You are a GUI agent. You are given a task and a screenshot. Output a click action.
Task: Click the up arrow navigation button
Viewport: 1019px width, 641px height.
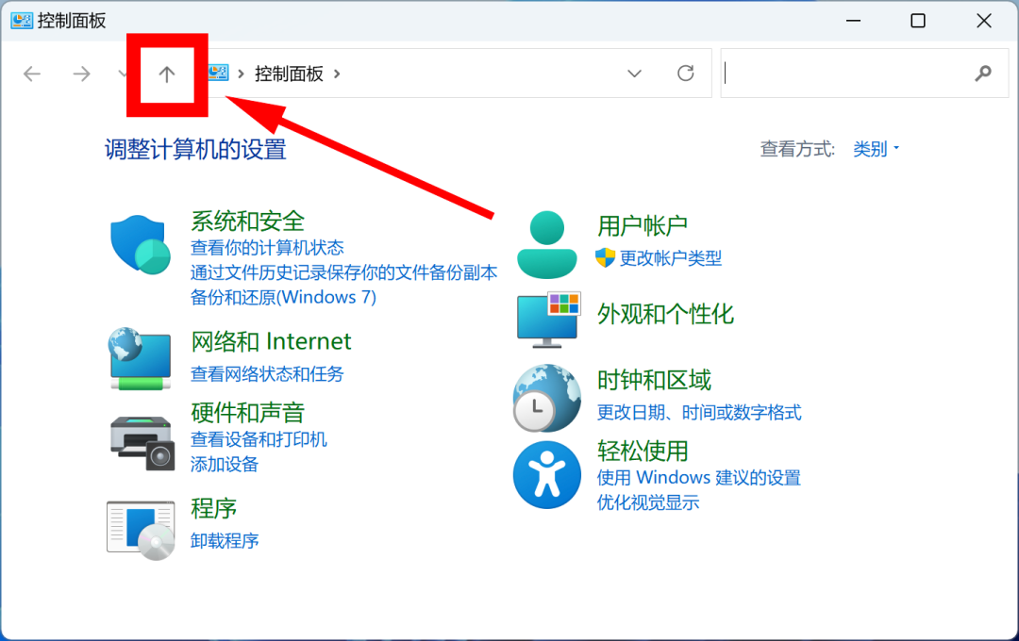166,74
